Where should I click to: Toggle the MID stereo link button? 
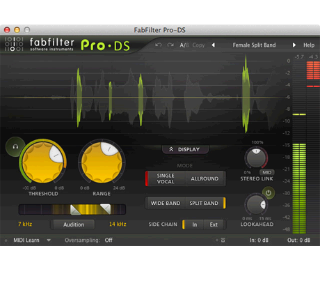(x=267, y=172)
